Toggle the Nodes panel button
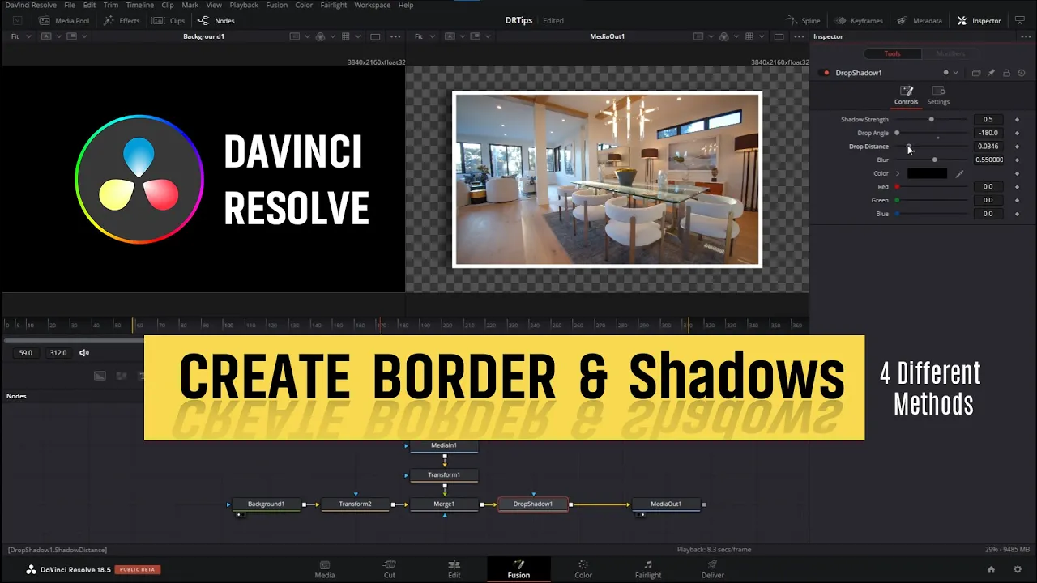 coord(216,20)
